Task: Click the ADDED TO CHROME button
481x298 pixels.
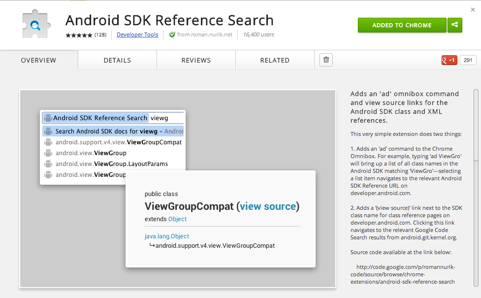Action: [x=402, y=25]
